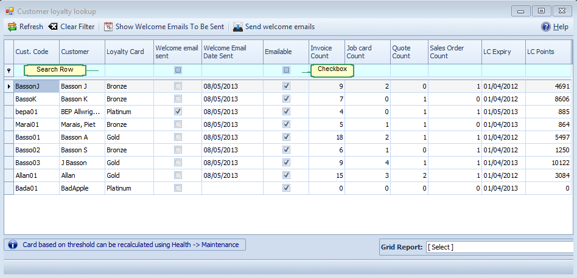Sort by Welcome Email Date Sent header
Screen dimensions: 577x278
(x=232, y=52)
